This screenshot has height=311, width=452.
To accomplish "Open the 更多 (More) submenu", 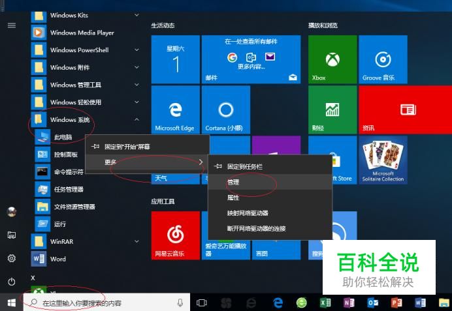I will (x=148, y=162).
